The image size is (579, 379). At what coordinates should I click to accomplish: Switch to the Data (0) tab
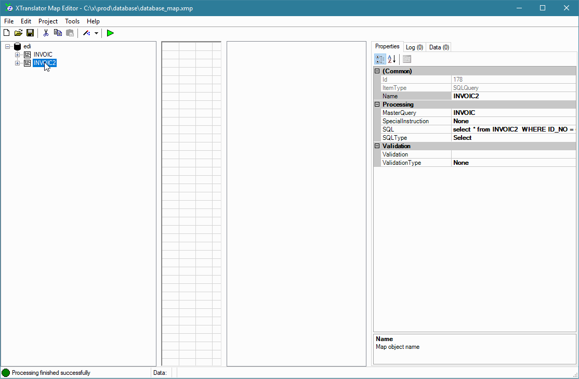(439, 47)
